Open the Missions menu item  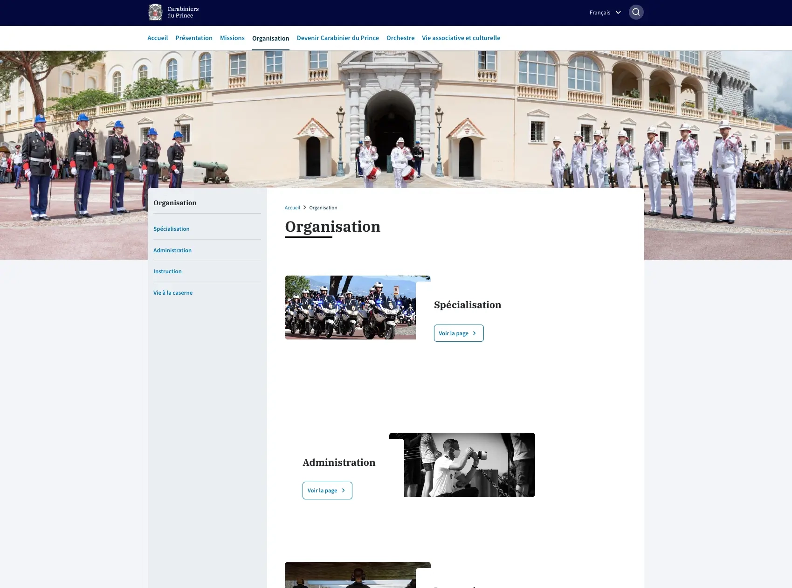click(x=232, y=38)
